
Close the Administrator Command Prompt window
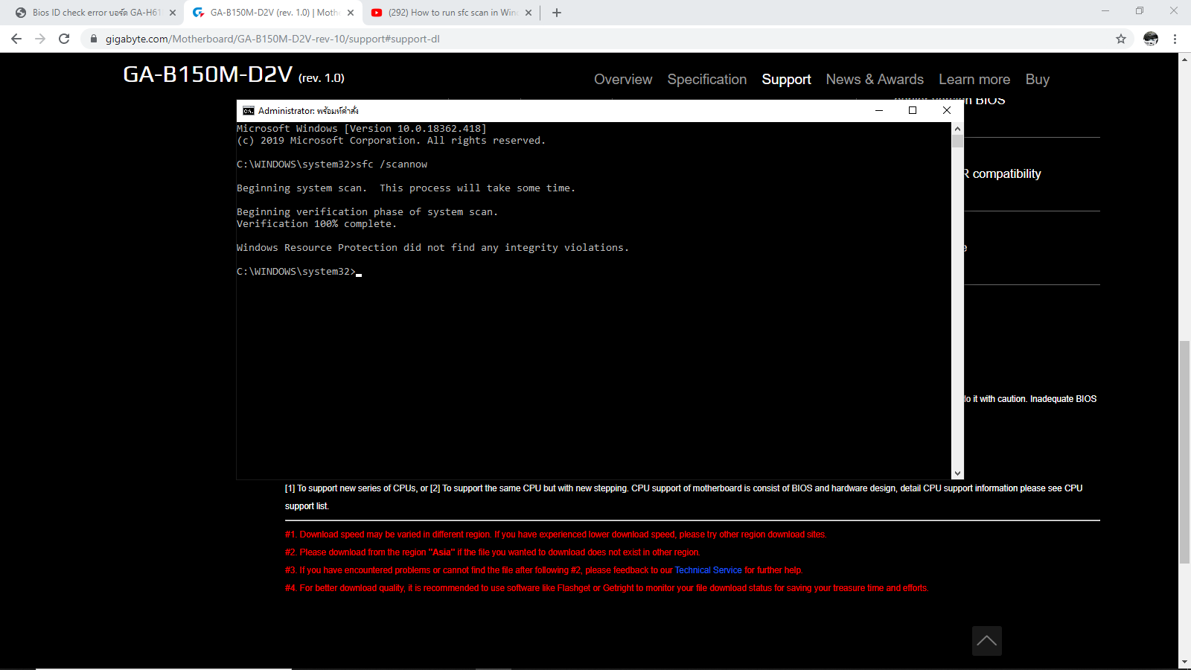tap(947, 110)
